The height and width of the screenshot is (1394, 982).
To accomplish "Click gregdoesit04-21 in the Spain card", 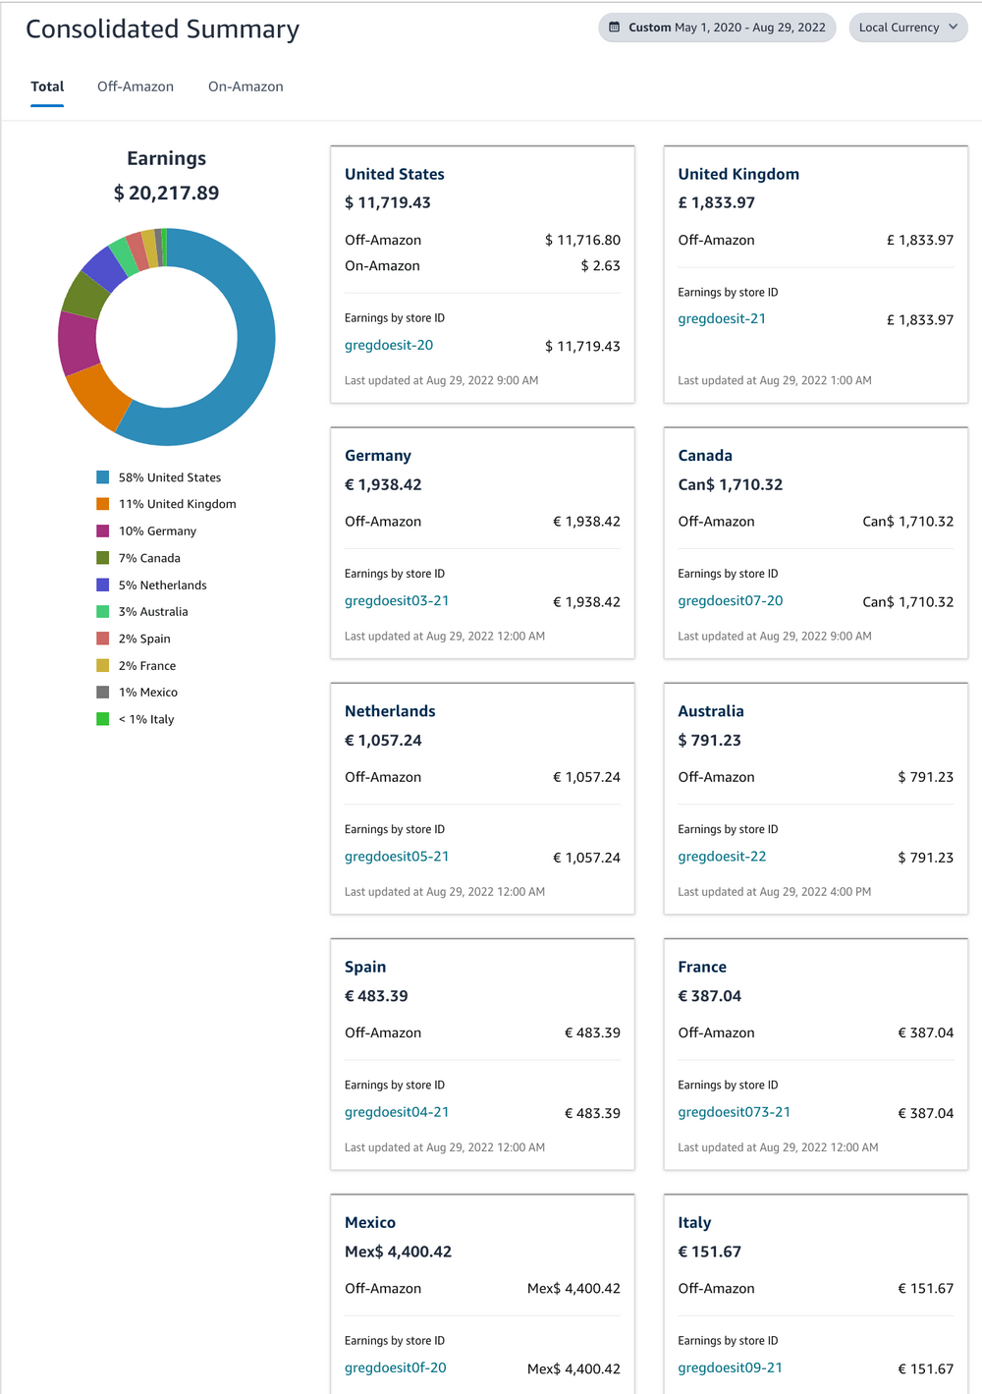I will (x=397, y=1112).
